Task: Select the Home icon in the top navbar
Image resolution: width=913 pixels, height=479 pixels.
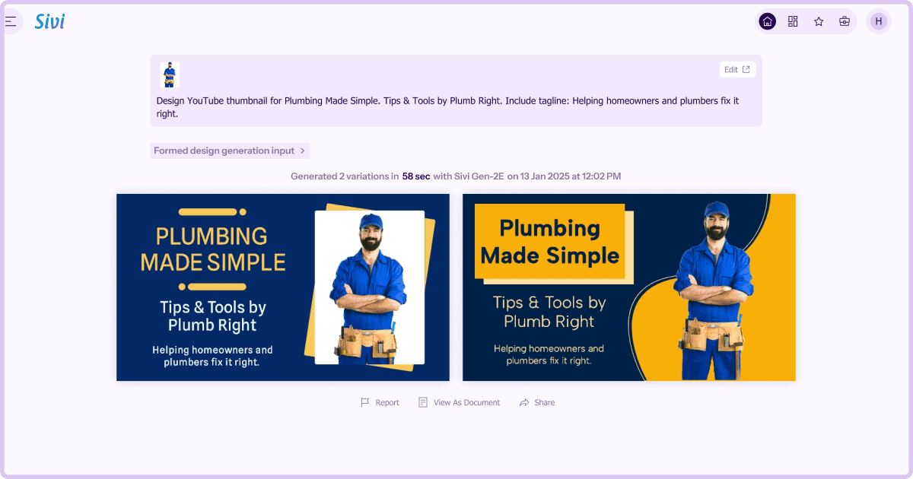Action: (767, 21)
